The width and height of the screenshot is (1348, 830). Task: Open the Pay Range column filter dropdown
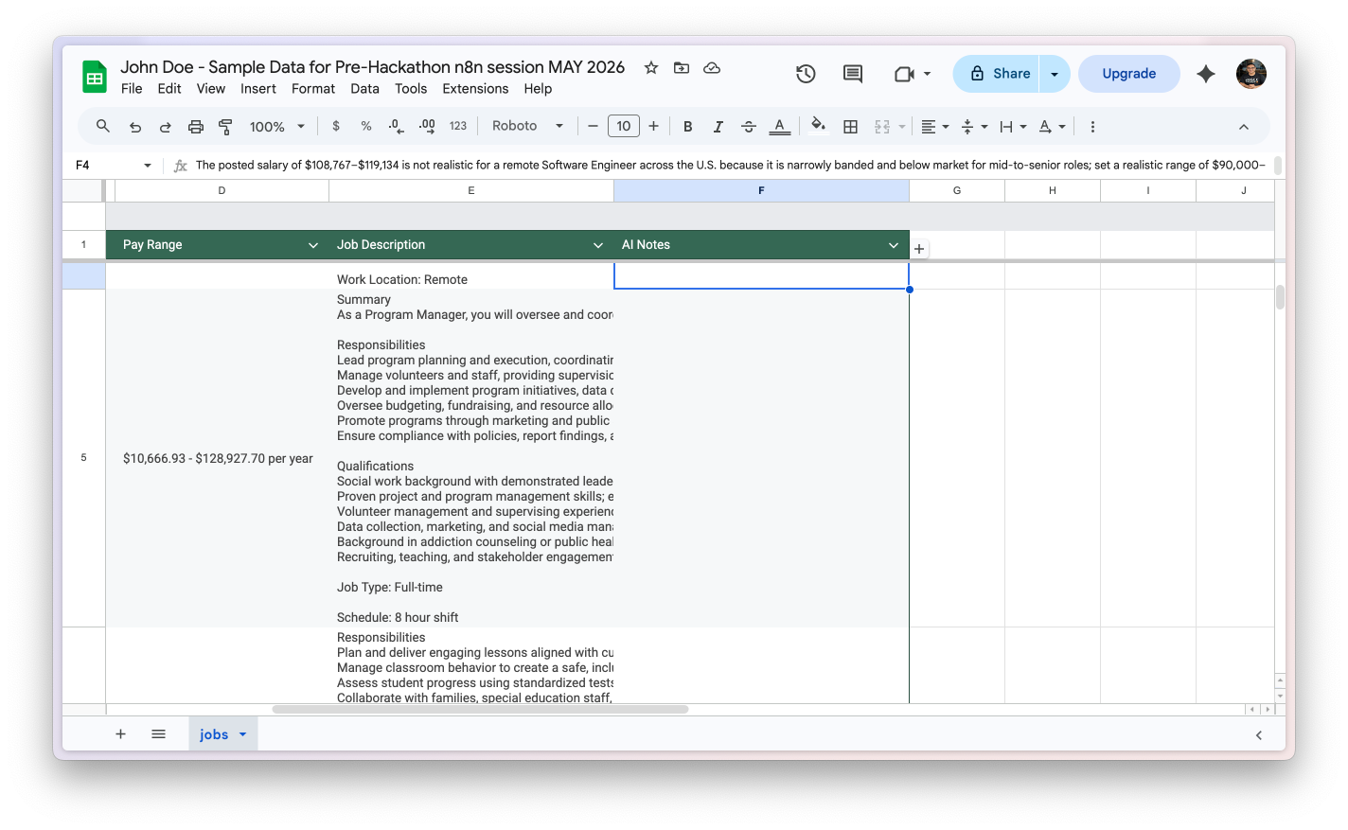coord(313,245)
